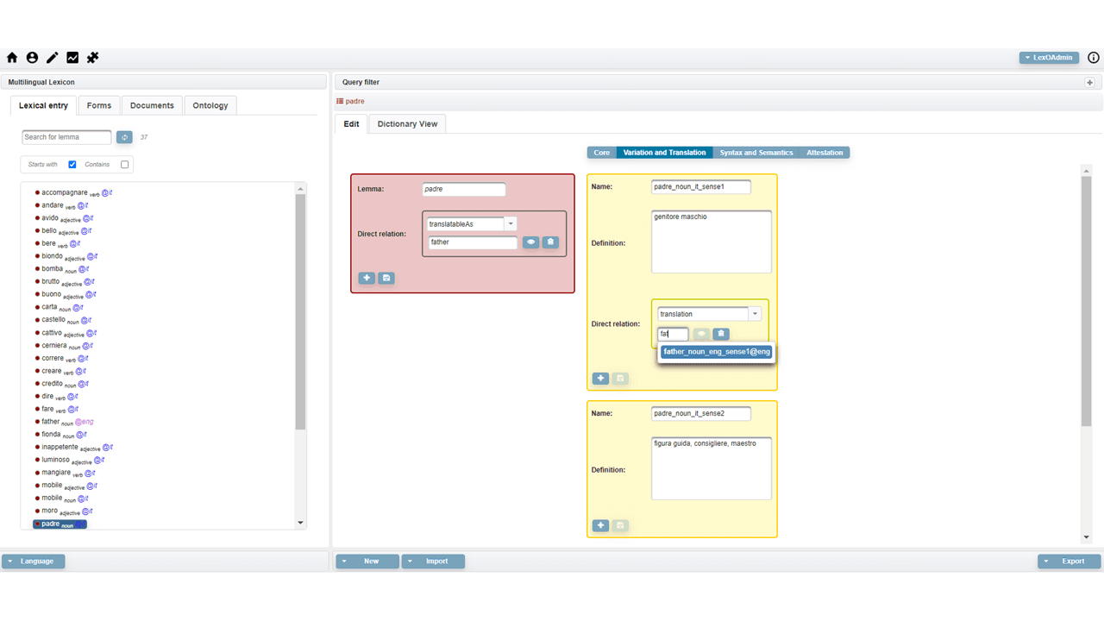Delete the 'father' relation of the lemma
This screenshot has width=1104, height=621.
pos(550,242)
